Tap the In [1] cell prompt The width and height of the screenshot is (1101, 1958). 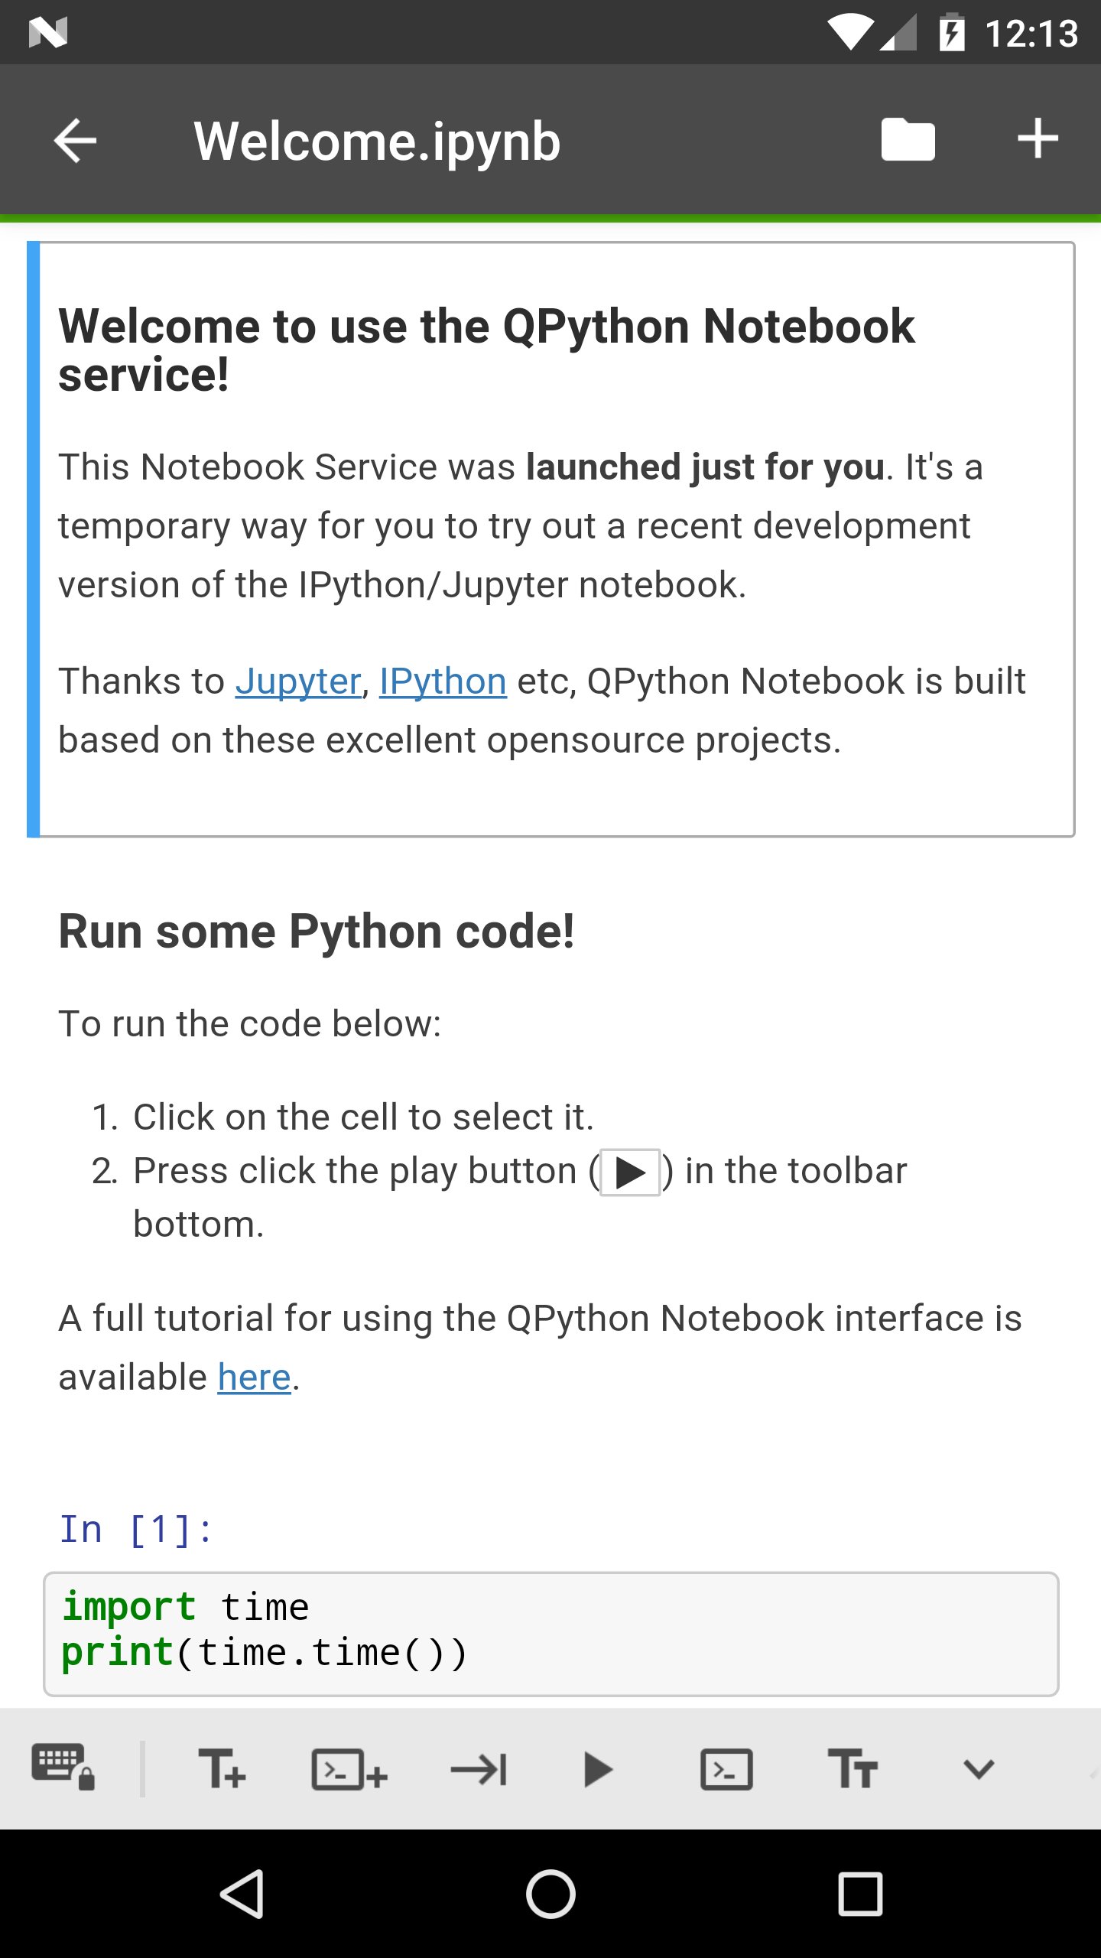click(136, 1530)
